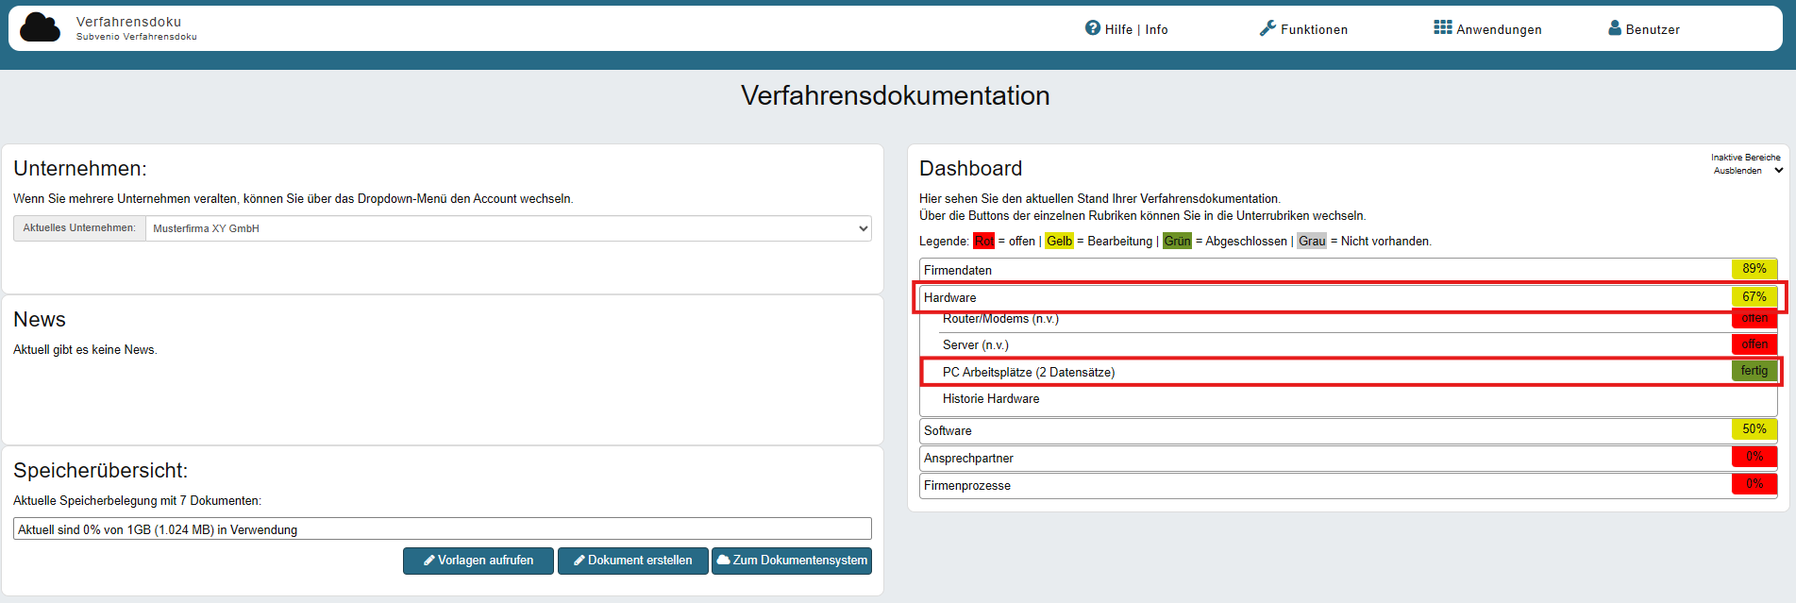Screen dimensions: 1796x603
Task: Click the Benutzer person icon
Action: (x=1615, y=28)
